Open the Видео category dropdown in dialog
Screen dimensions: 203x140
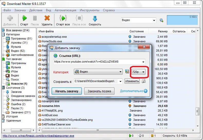(98, 72)
